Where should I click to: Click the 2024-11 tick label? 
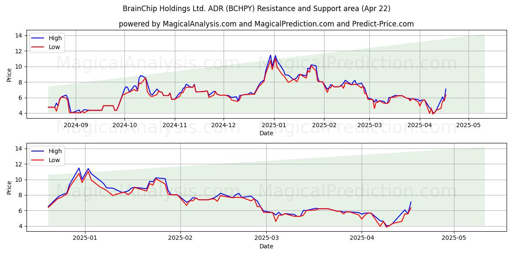[x=175, y=125]
